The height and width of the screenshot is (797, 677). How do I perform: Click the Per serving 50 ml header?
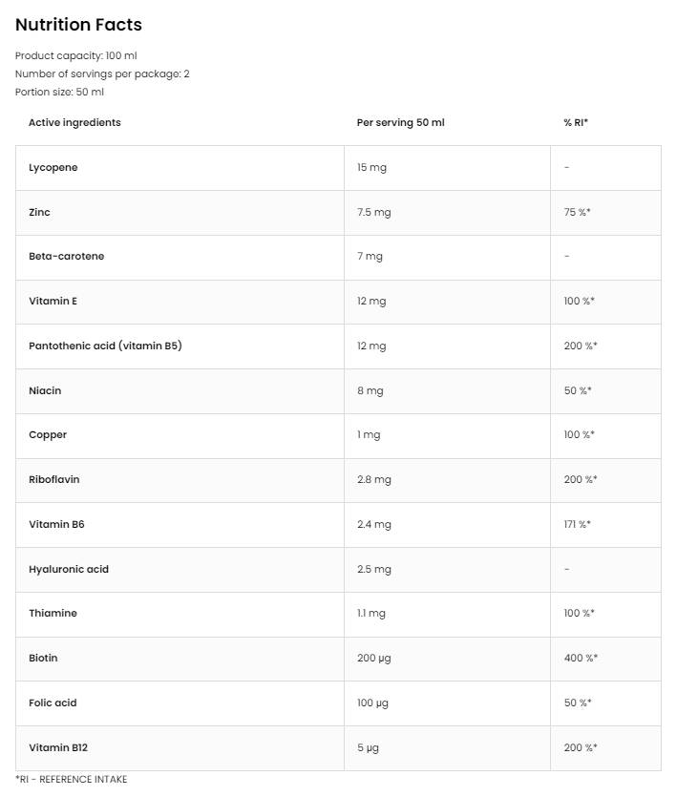point(400,123)
